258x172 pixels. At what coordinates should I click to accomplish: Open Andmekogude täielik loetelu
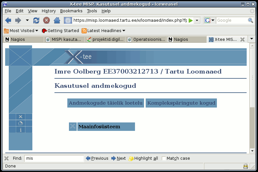pyautogui.click(x=106, y=103)
